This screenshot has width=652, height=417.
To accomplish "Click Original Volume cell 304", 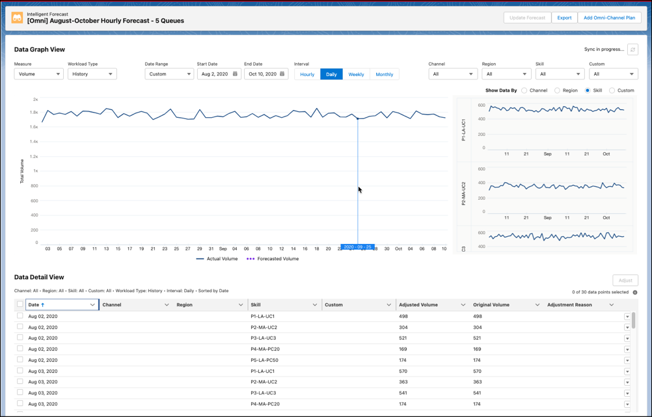I will tap(478, 327).
